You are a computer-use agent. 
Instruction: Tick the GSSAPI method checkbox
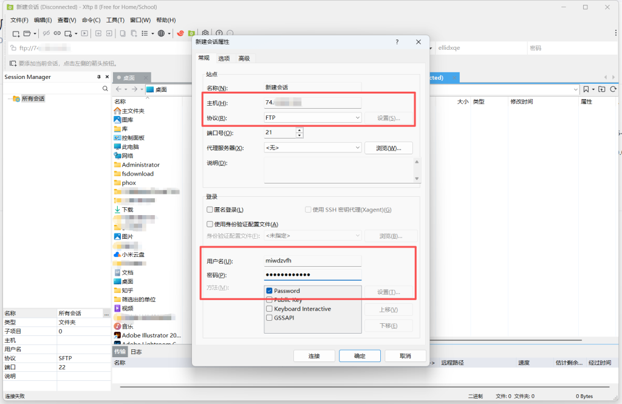coord(269,318)
